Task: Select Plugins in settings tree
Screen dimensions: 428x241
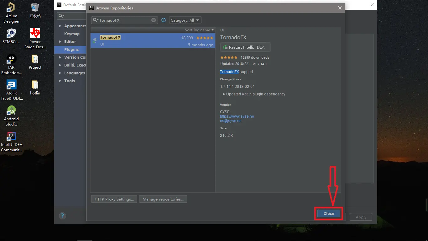Action: pos(71,50)
